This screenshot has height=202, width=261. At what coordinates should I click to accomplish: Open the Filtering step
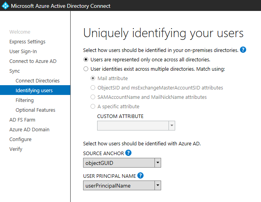tap(25, 100)
